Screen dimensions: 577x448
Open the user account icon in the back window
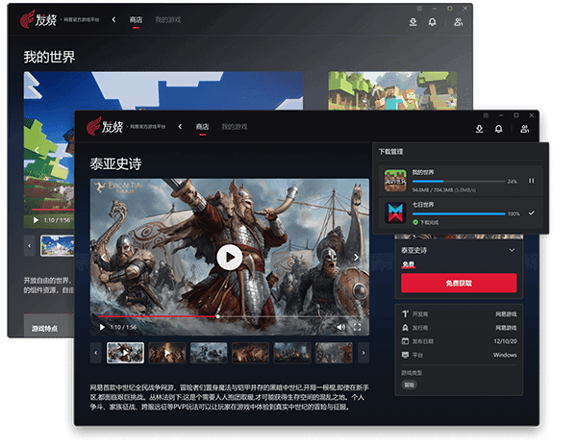(x=458, y=21)
